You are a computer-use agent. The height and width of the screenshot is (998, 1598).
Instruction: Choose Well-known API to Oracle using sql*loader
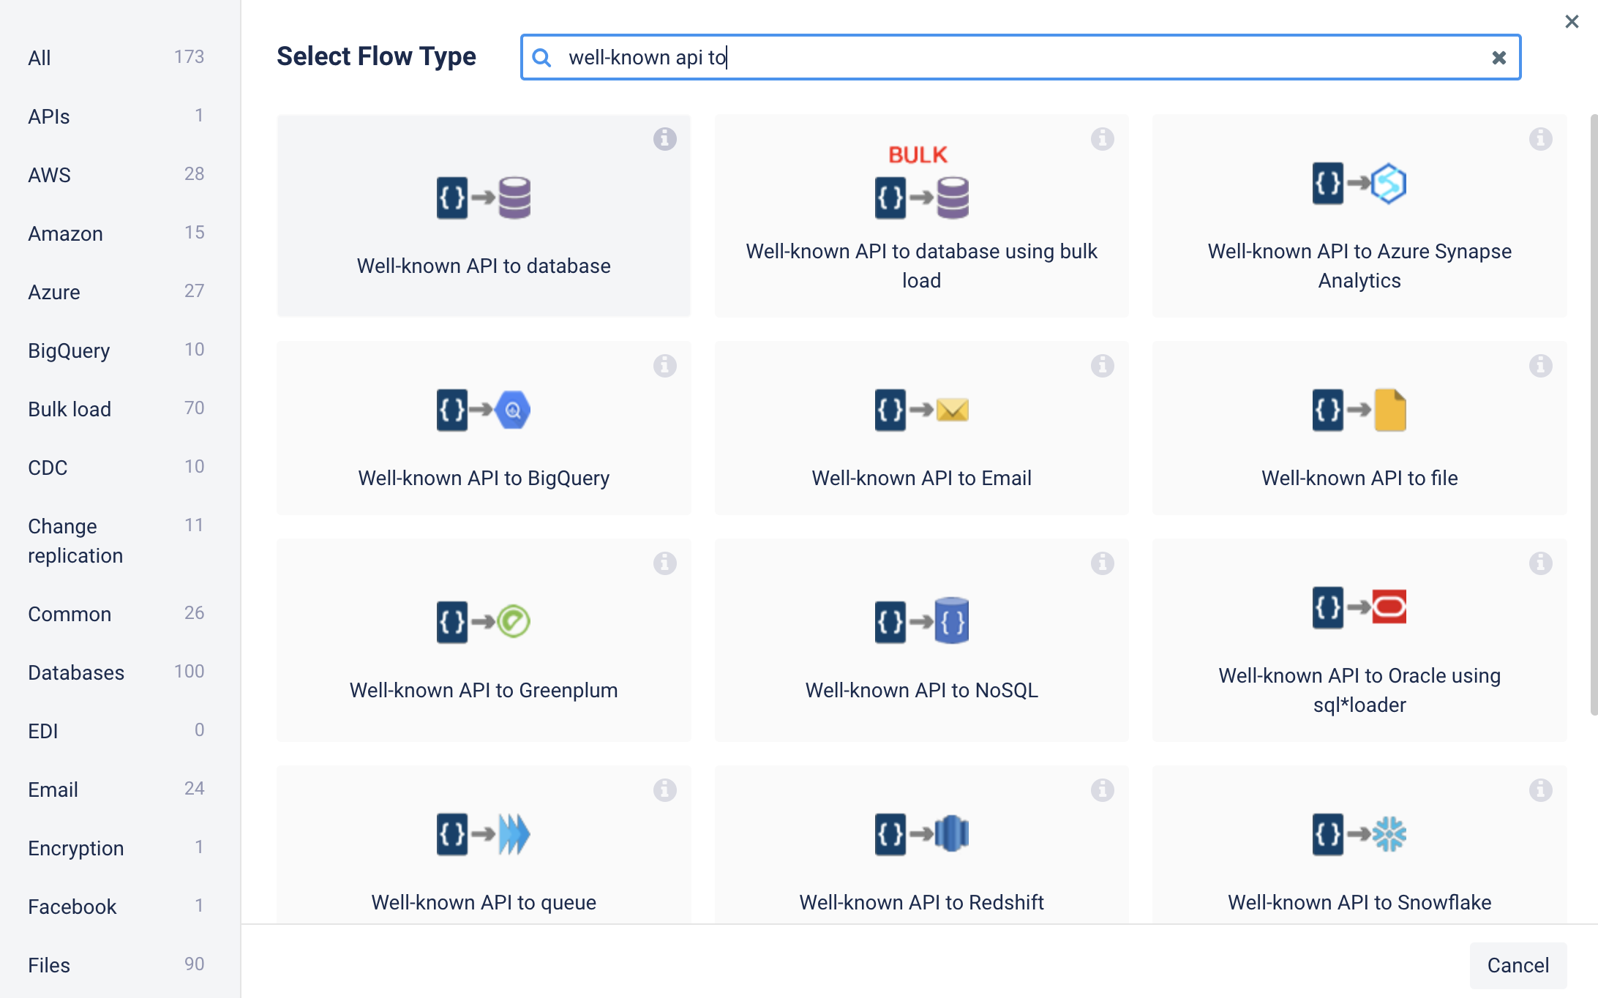(x=1359, y=640)
